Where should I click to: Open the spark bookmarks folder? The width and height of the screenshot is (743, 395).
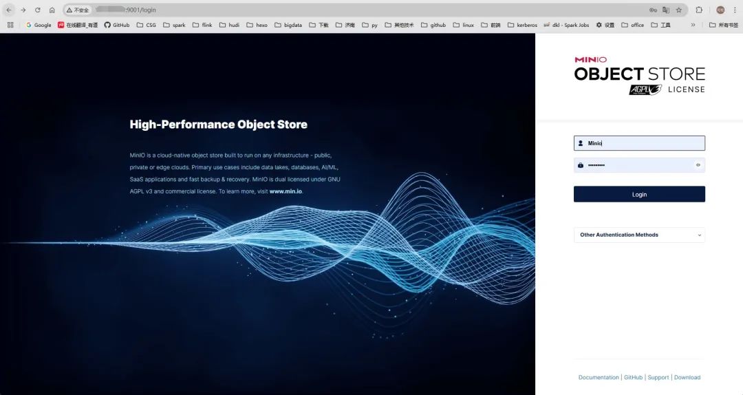(174, 25)
